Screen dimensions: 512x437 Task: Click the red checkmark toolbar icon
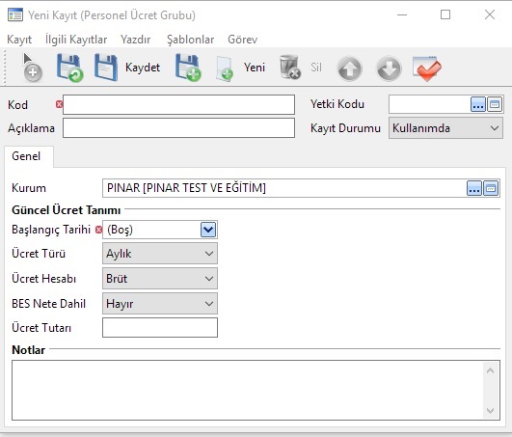point(427,68)
